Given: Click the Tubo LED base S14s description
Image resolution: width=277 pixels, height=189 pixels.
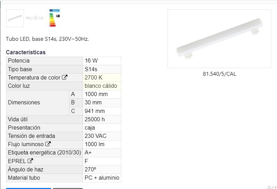Looking at the screenshot, I should (47, 39).
